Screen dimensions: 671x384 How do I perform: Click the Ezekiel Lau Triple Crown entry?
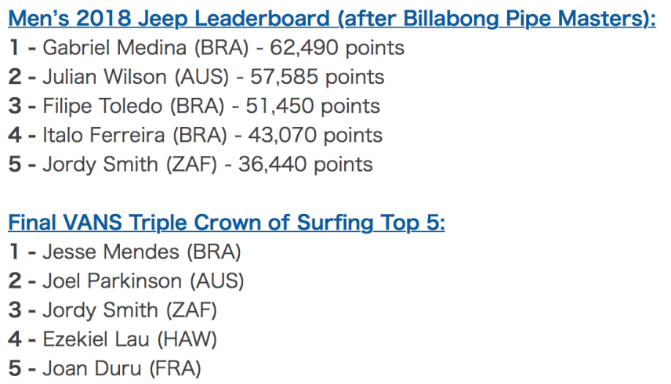coord(113,339)
